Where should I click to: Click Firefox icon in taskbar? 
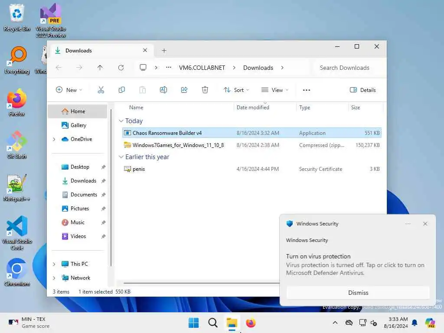tap(251, 323)
